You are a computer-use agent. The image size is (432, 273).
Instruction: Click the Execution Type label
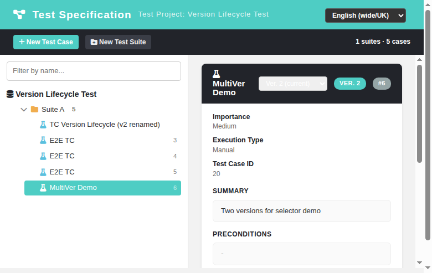pos(238,140)
